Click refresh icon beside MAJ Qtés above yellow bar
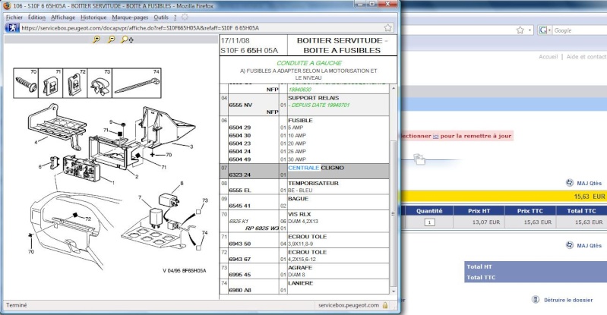607x315 pixels. point(570,183)
